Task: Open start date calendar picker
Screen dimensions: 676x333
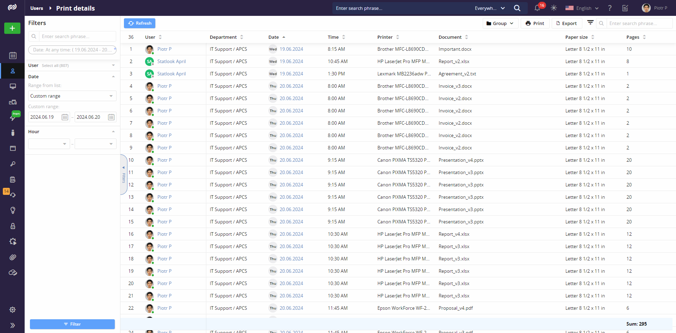Action: 65,117
